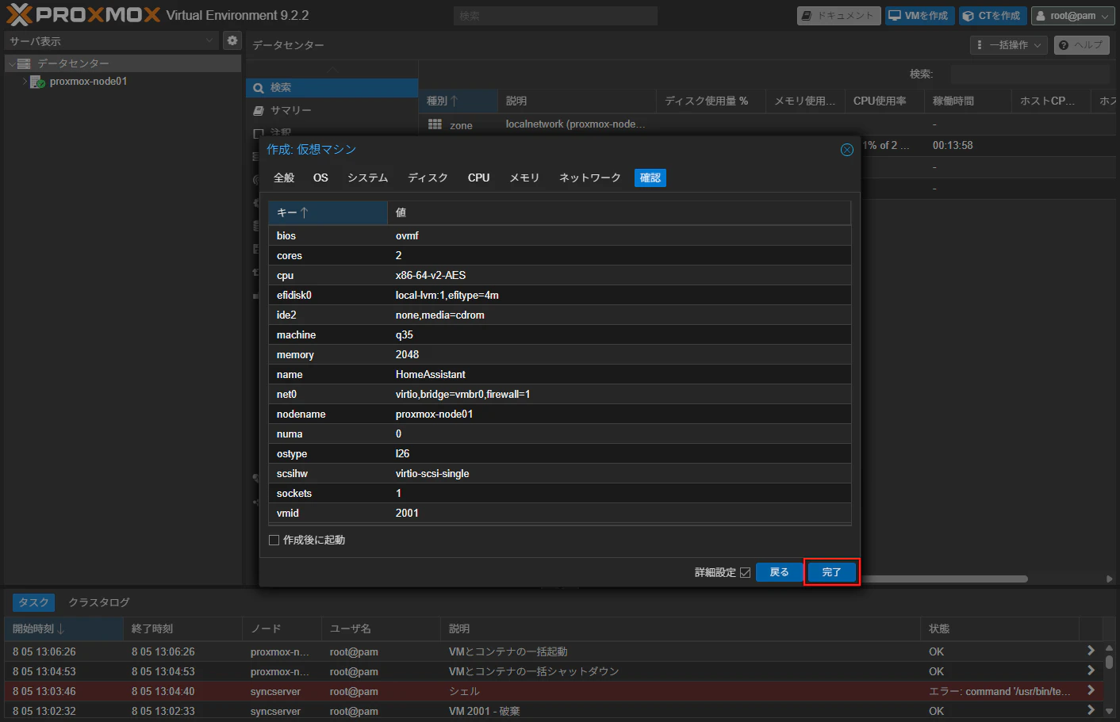Switch to the CPU wizard tab
Screen dimensions: 1120x722
click(x=478, y=178)
